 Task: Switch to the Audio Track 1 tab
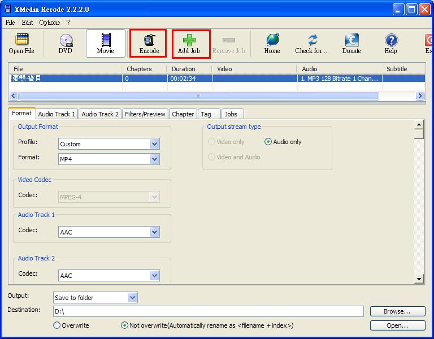[57, 114]
